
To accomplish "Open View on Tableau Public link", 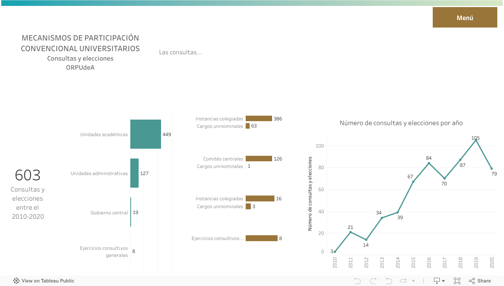I will click(x=48, y=281).
